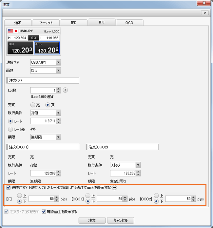This screenshot has width=213, height=228.
Task: Open the OCO2 執行条件 ストップ dropdown
Action: point(138,165)
